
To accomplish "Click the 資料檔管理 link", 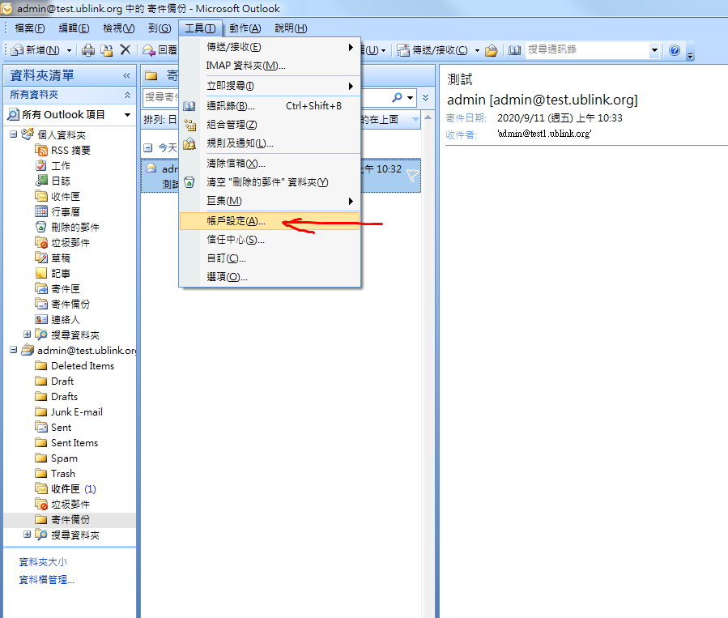I will tap(46, 579).
